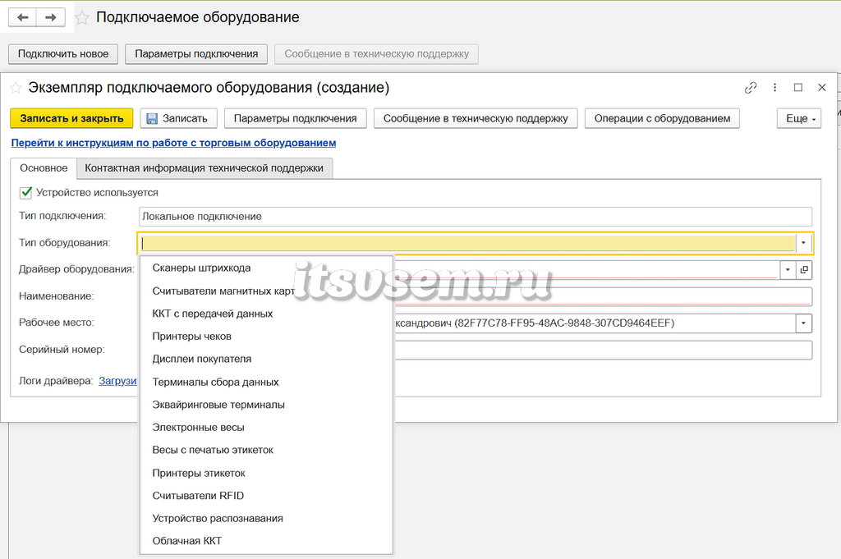Open link Перейти к инструкциям по работе

coord(174,143)
